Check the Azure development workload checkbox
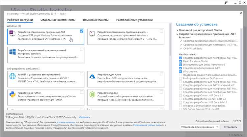 [161, 74]
